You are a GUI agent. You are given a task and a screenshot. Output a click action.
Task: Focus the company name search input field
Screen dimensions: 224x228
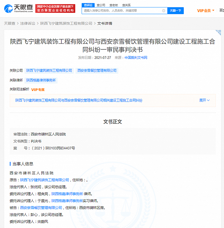[x=122, y=11]
